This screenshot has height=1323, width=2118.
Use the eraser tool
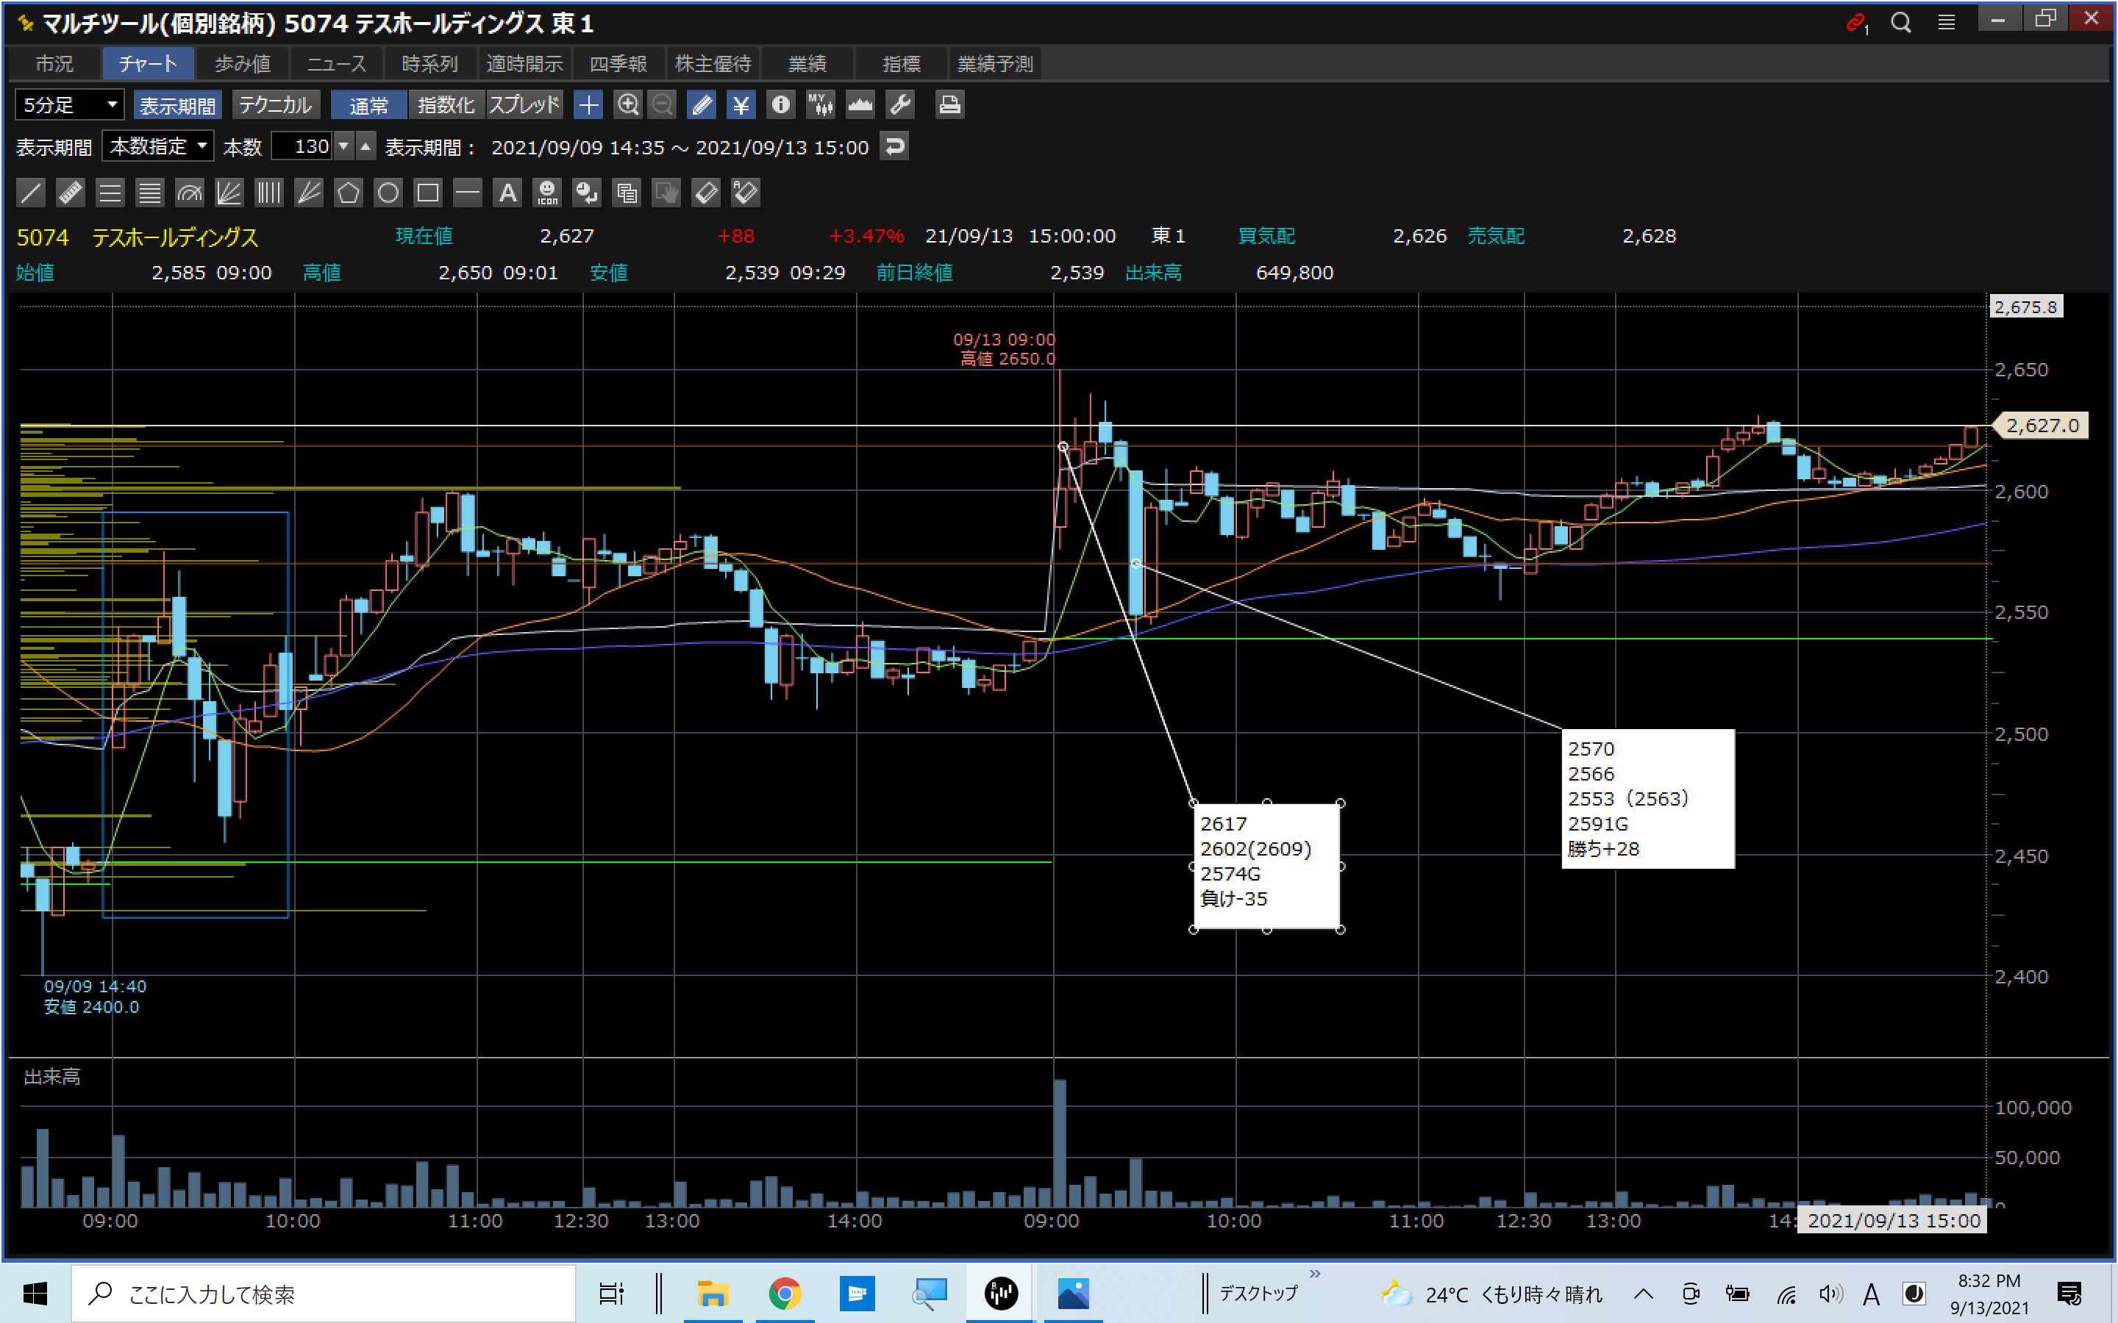[705, 193]
